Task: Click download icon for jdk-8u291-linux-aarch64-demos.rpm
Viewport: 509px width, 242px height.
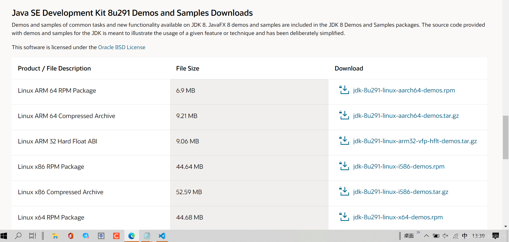Action: pos(344,90)
